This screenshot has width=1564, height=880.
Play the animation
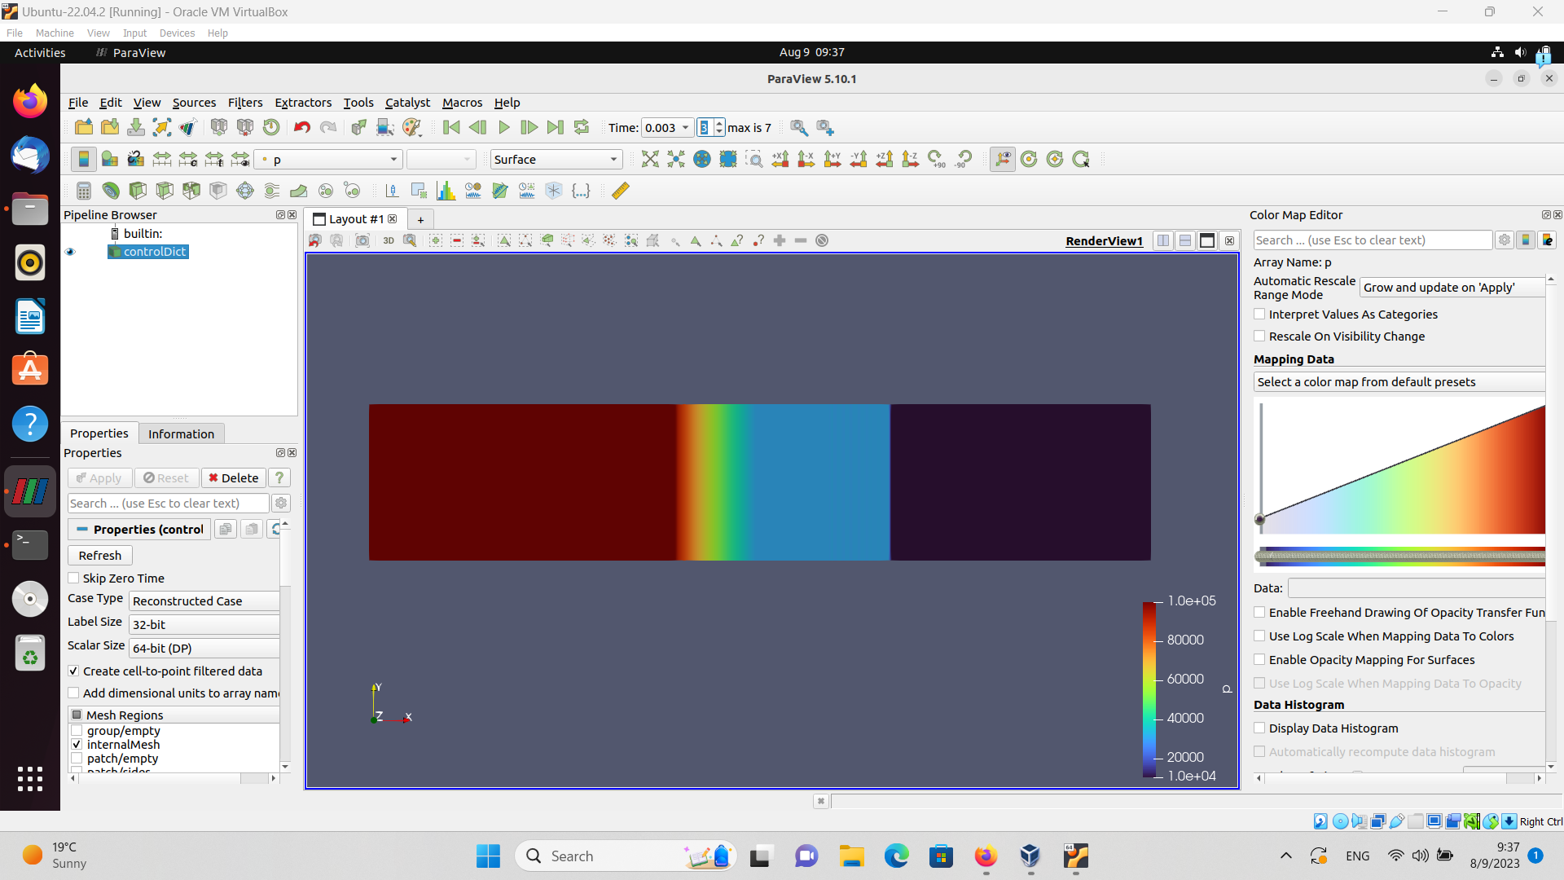[x=503, y=127]
